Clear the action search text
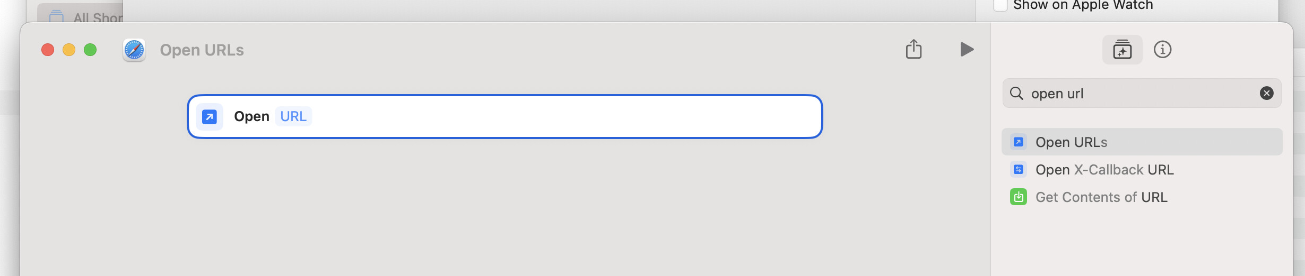 (1266, 94)
